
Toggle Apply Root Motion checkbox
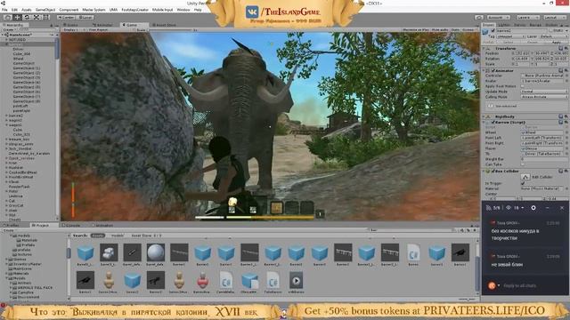[523, 86]
